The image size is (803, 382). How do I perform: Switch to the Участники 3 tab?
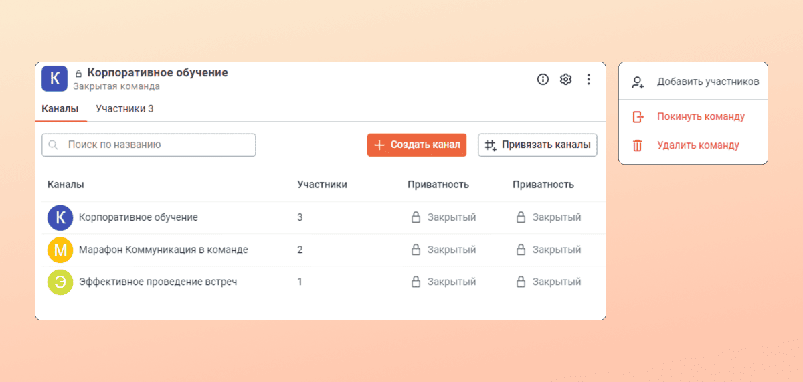click(x=124, y=108)
